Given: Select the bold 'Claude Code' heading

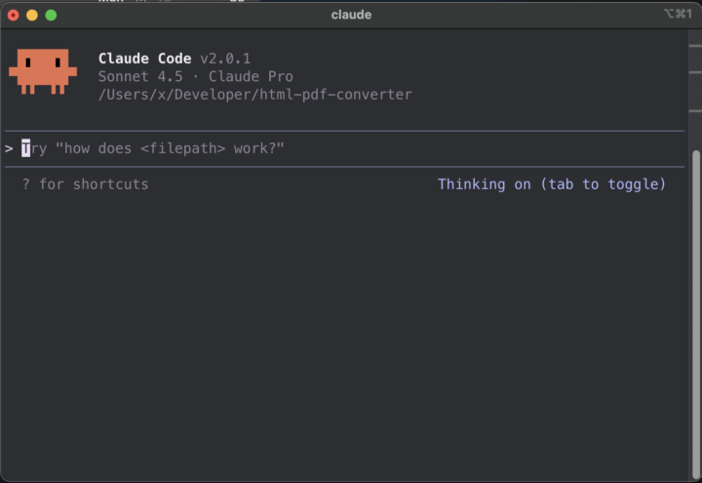Looking at the screenshot, I should click(x=144, y=59).
